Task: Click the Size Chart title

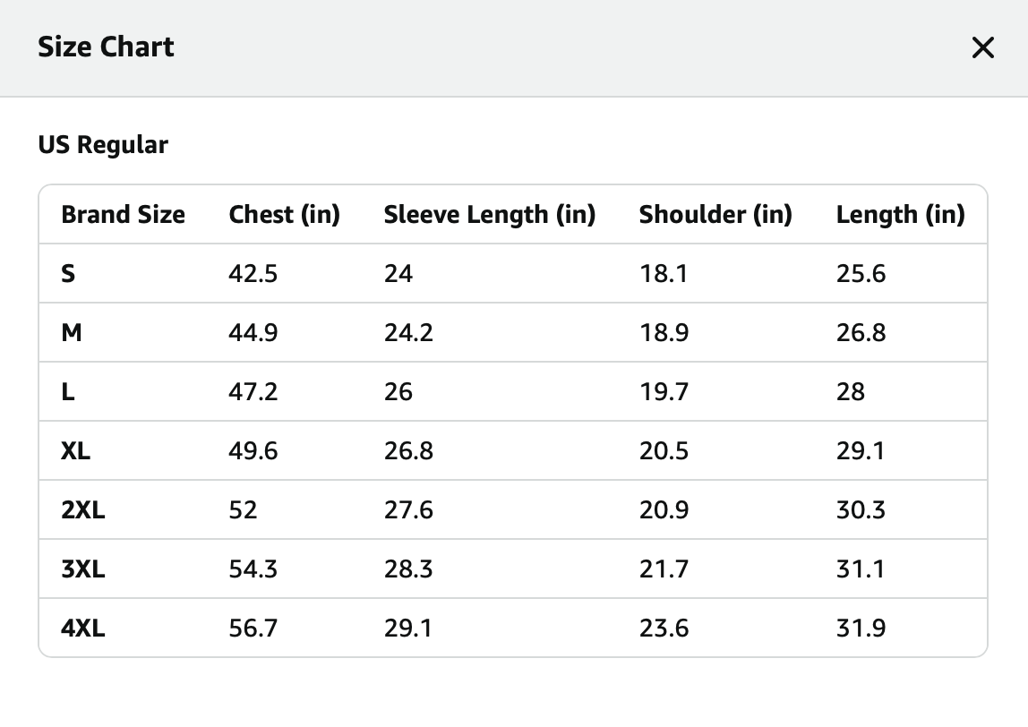Action: (x=107, y=47)
